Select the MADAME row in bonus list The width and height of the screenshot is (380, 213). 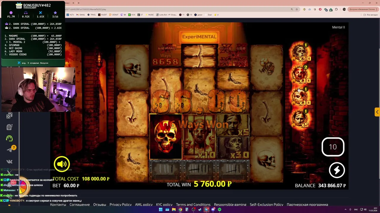click(33, 35)
